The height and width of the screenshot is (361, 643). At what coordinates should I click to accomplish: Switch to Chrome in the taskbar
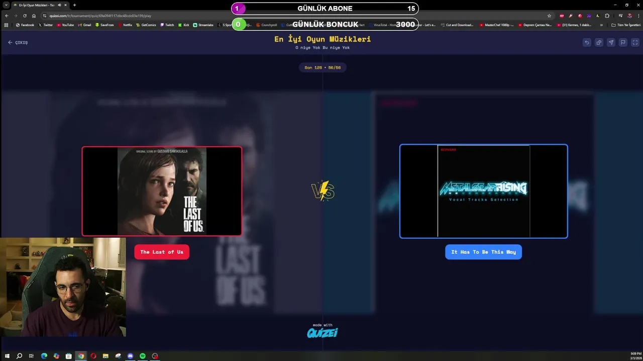click(x=81, y=356)
